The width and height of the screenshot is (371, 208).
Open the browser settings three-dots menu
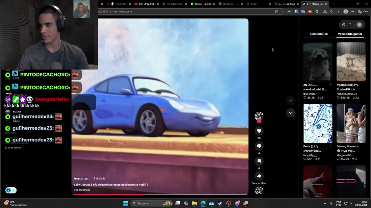tap(352, 12)
